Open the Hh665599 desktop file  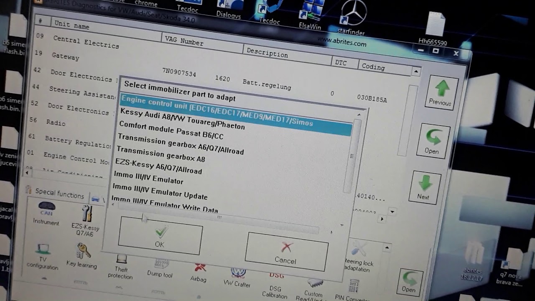pos(433,28)
